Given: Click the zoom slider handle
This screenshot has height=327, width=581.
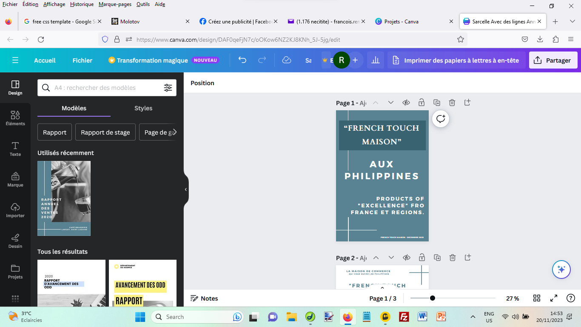Looking at the screenshot, I should (433, 298).
